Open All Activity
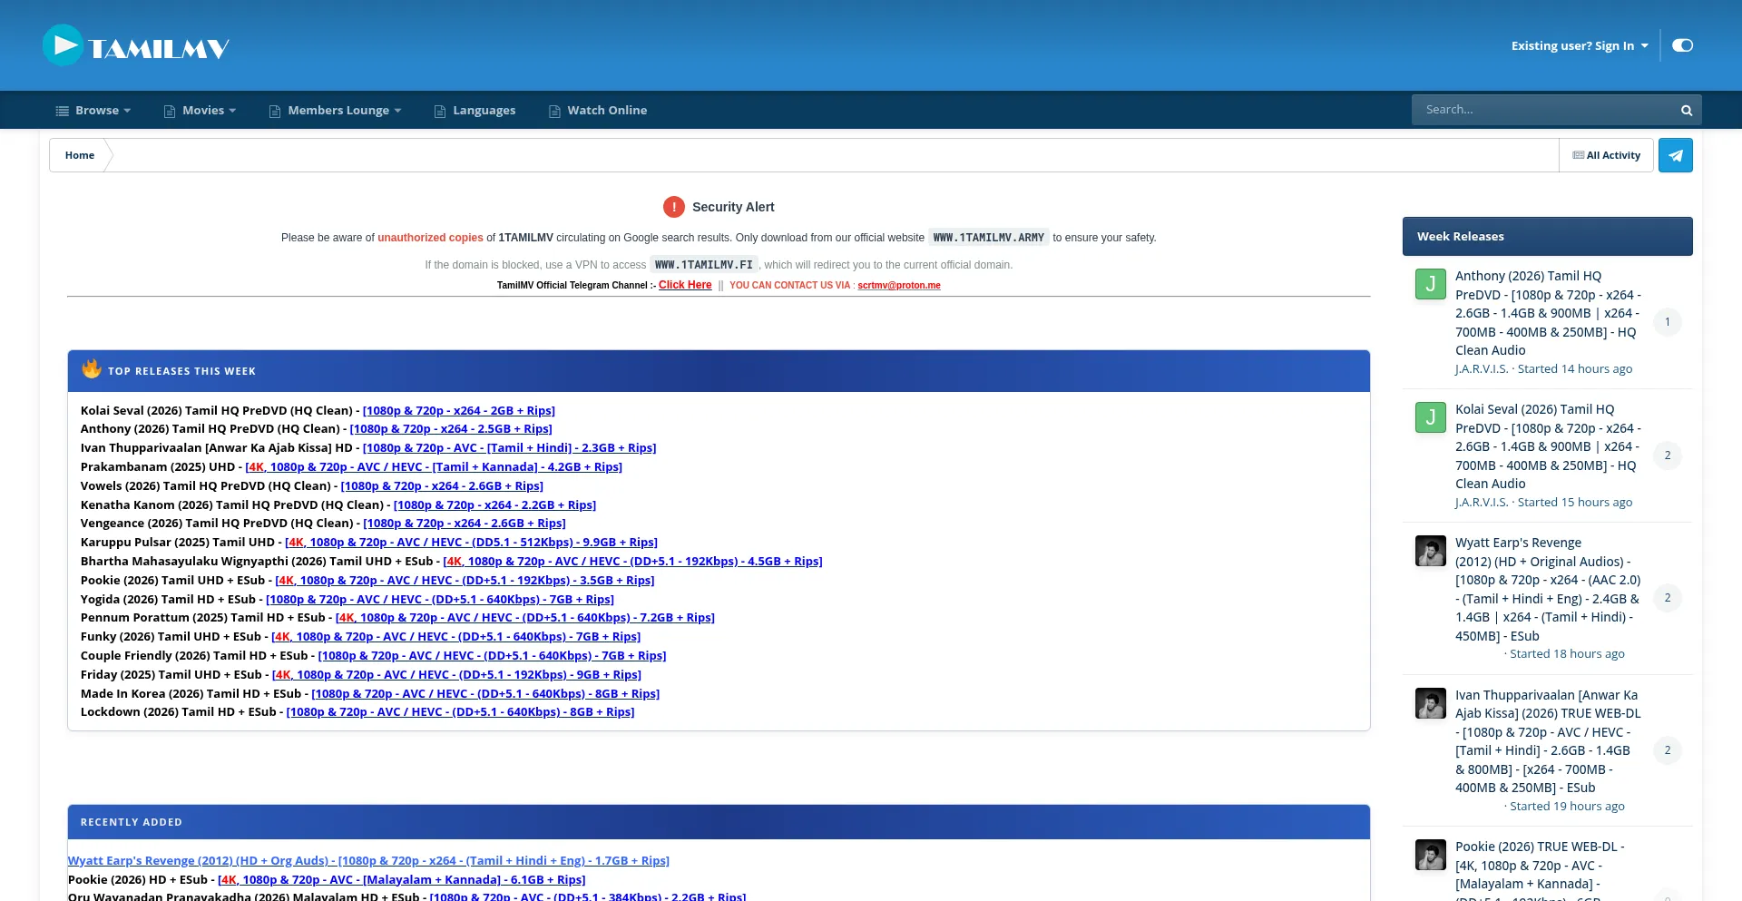This screenshot has height=901, width=1742. point(1607,155)
